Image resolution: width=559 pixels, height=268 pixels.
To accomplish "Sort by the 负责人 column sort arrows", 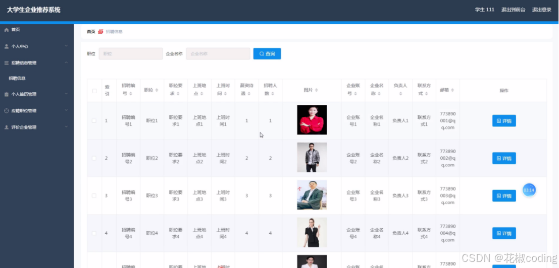I will pos(400,94).
